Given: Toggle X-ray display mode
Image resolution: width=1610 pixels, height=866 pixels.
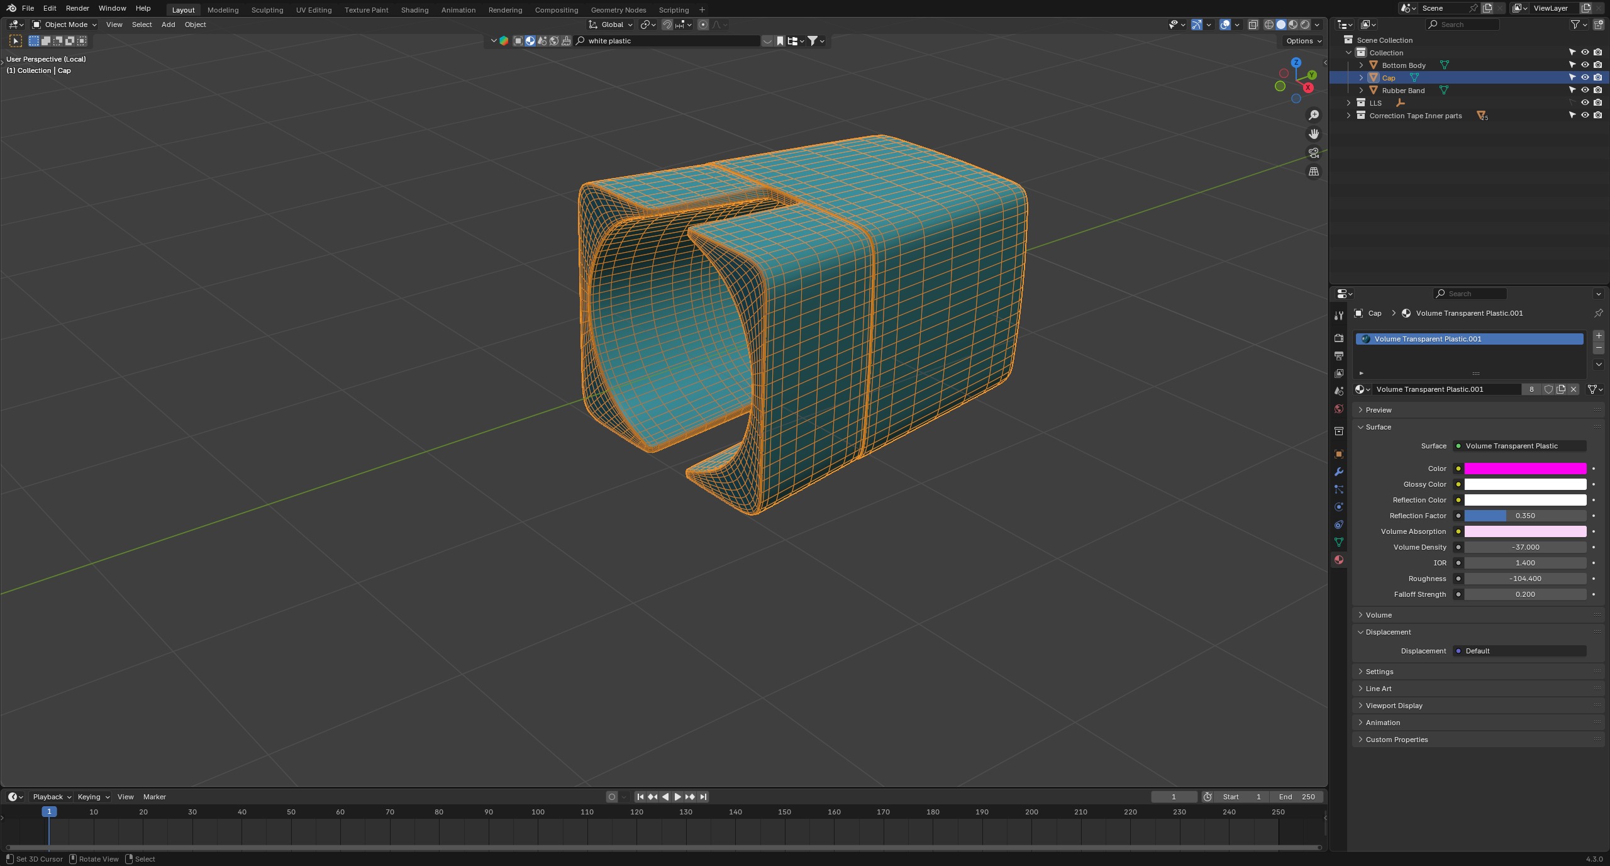Looking at the screenshot, I should (x=1253, y=25).
